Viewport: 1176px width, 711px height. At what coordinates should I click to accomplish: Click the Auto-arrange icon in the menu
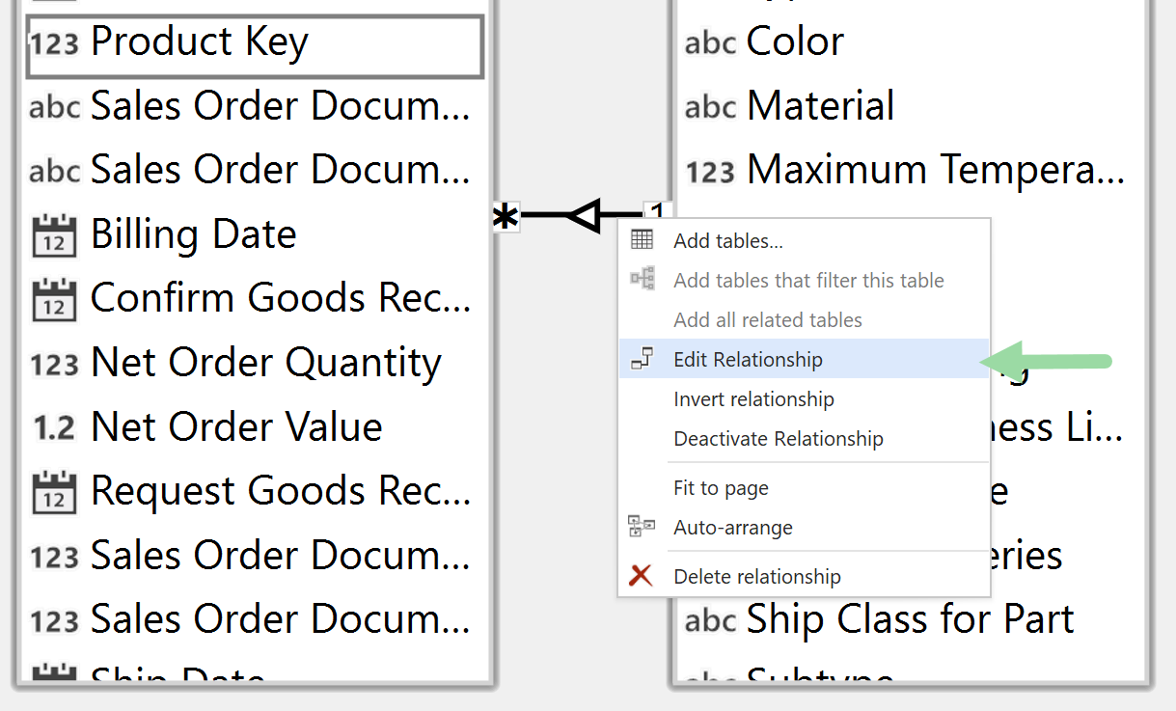(642, 526)
